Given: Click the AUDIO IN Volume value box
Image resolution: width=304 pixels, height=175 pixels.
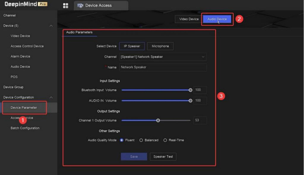Looking at the screenshot, I should coord(200,100).
